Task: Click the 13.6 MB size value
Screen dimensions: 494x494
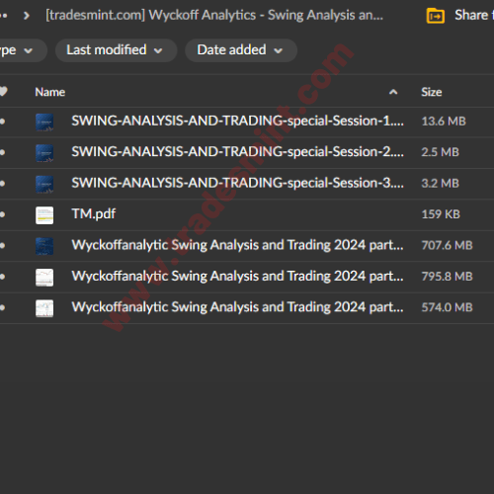Action: coord(444,122)
